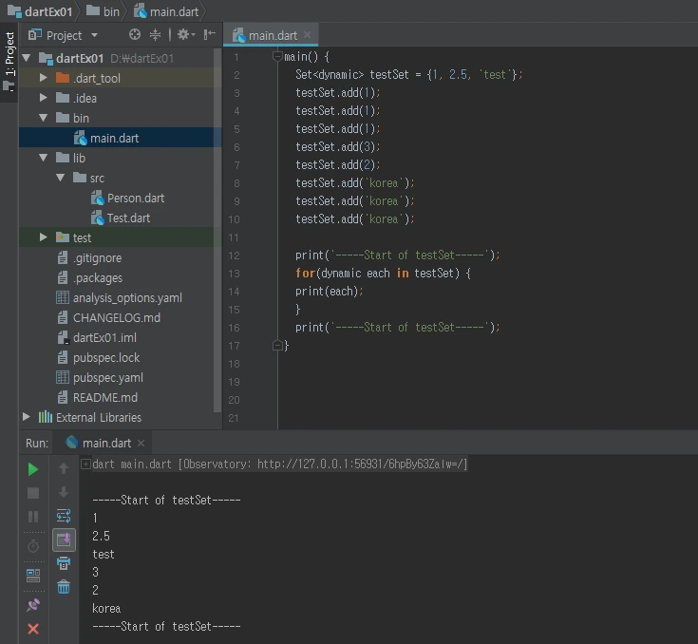Viewport: 698px width, 644px height.
Task: Click the fold end marker at line 17
Action: [x=277, y=345]
